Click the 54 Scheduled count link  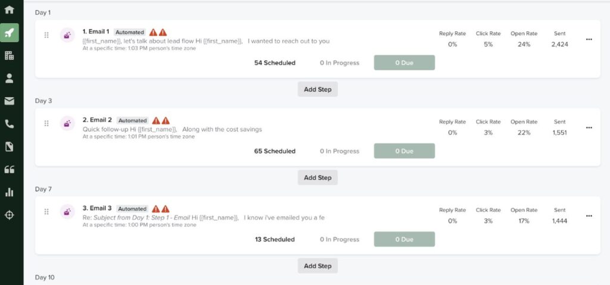pyautogui.click(x=275, y=62)
